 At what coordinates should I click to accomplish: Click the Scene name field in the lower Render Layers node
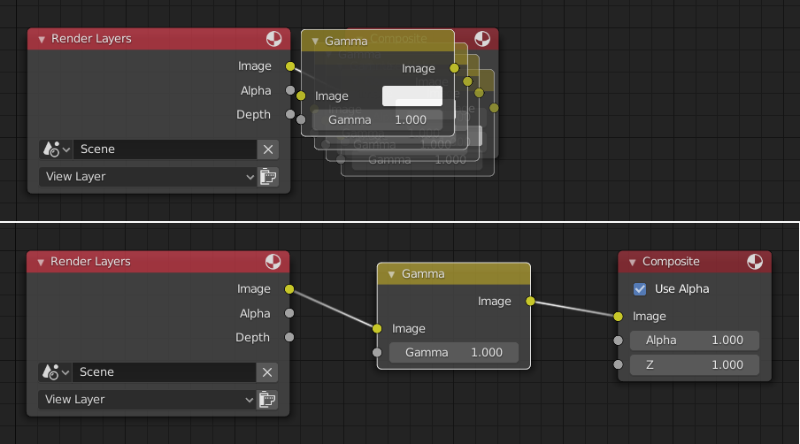point(165,372)
